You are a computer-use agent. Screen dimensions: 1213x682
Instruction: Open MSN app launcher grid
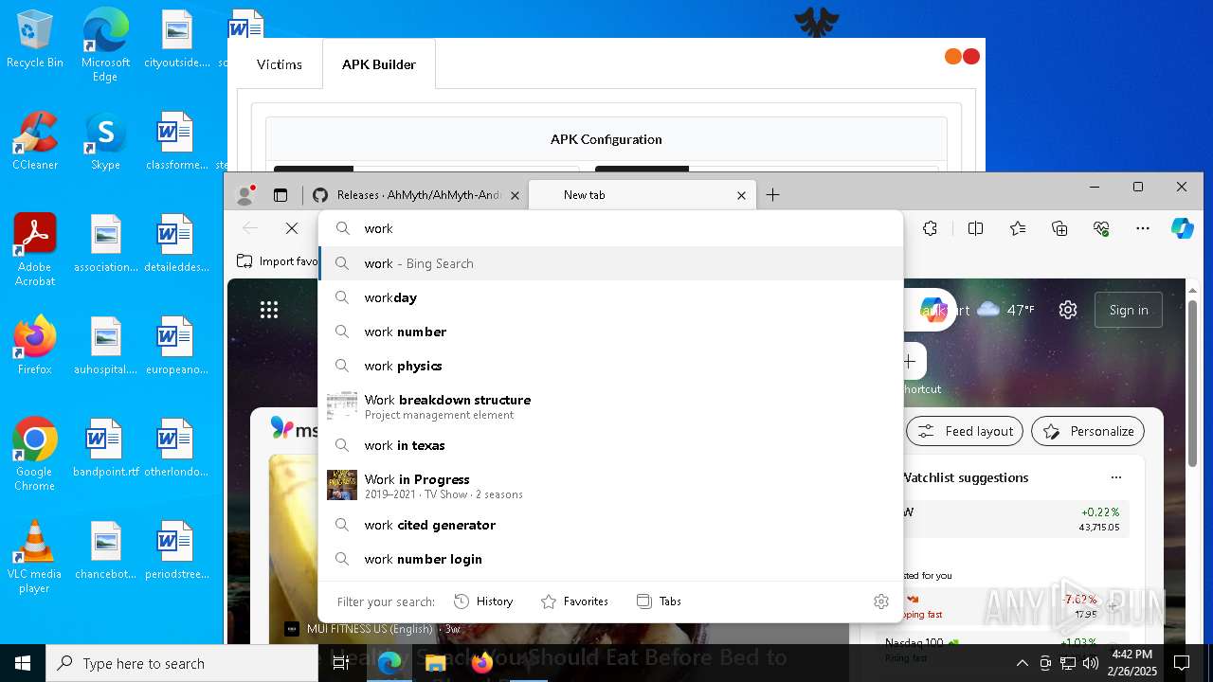[x=269, y=310]
